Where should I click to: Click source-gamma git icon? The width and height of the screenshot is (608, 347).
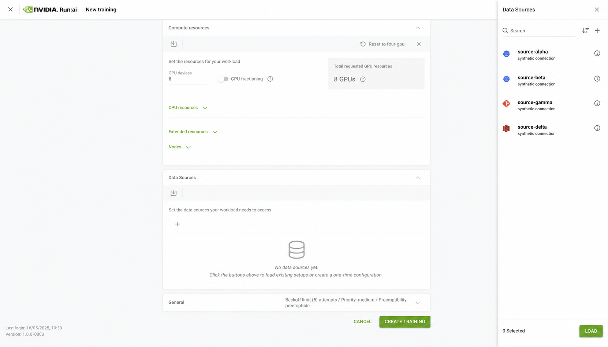506,104
